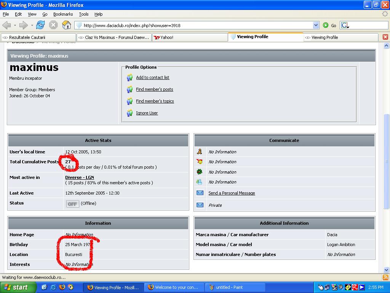Click the RSS feed icon in status bar

385,277
